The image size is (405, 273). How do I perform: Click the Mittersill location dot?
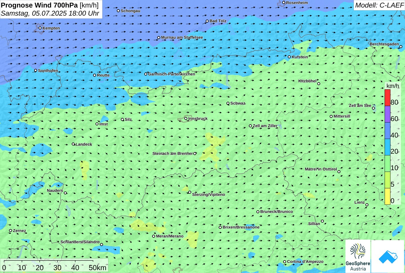point(331,116)
